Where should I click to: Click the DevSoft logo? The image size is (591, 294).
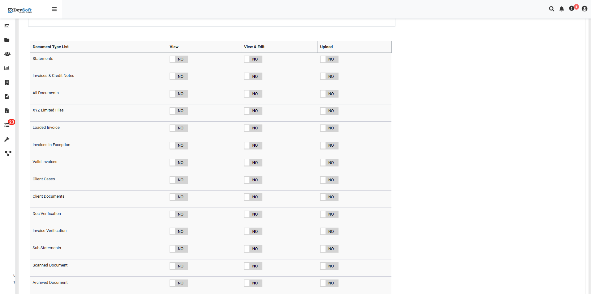[20, 10]
